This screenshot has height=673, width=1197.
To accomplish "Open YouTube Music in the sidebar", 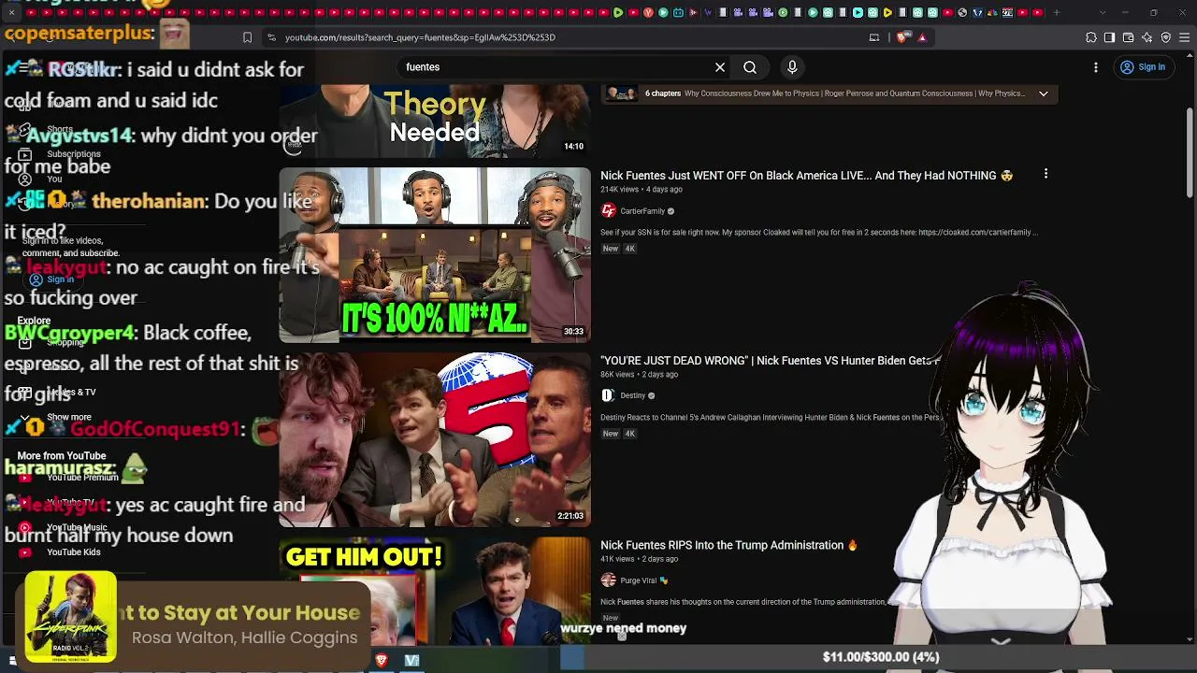I will (x=77, y=528).
